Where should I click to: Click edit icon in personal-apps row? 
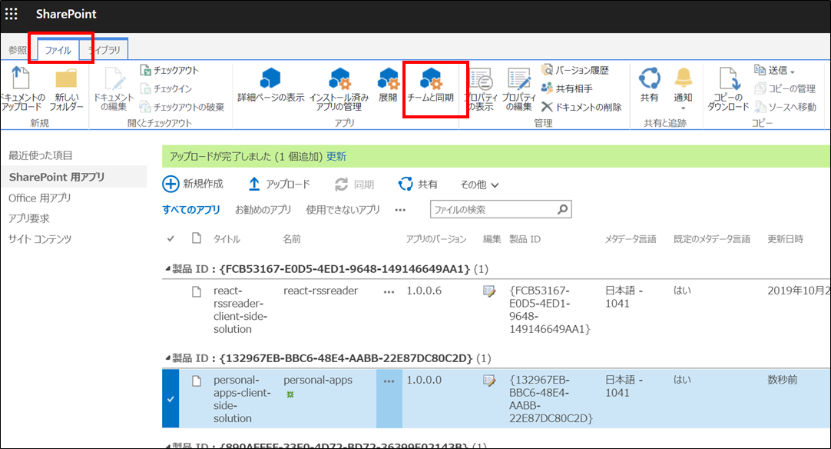pyautogui.click(x=488, y=380)
